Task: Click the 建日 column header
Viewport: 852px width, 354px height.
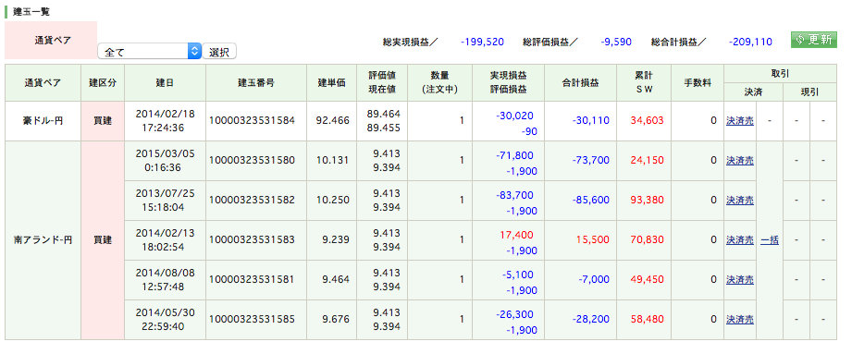Action: (x=166, y=82)
